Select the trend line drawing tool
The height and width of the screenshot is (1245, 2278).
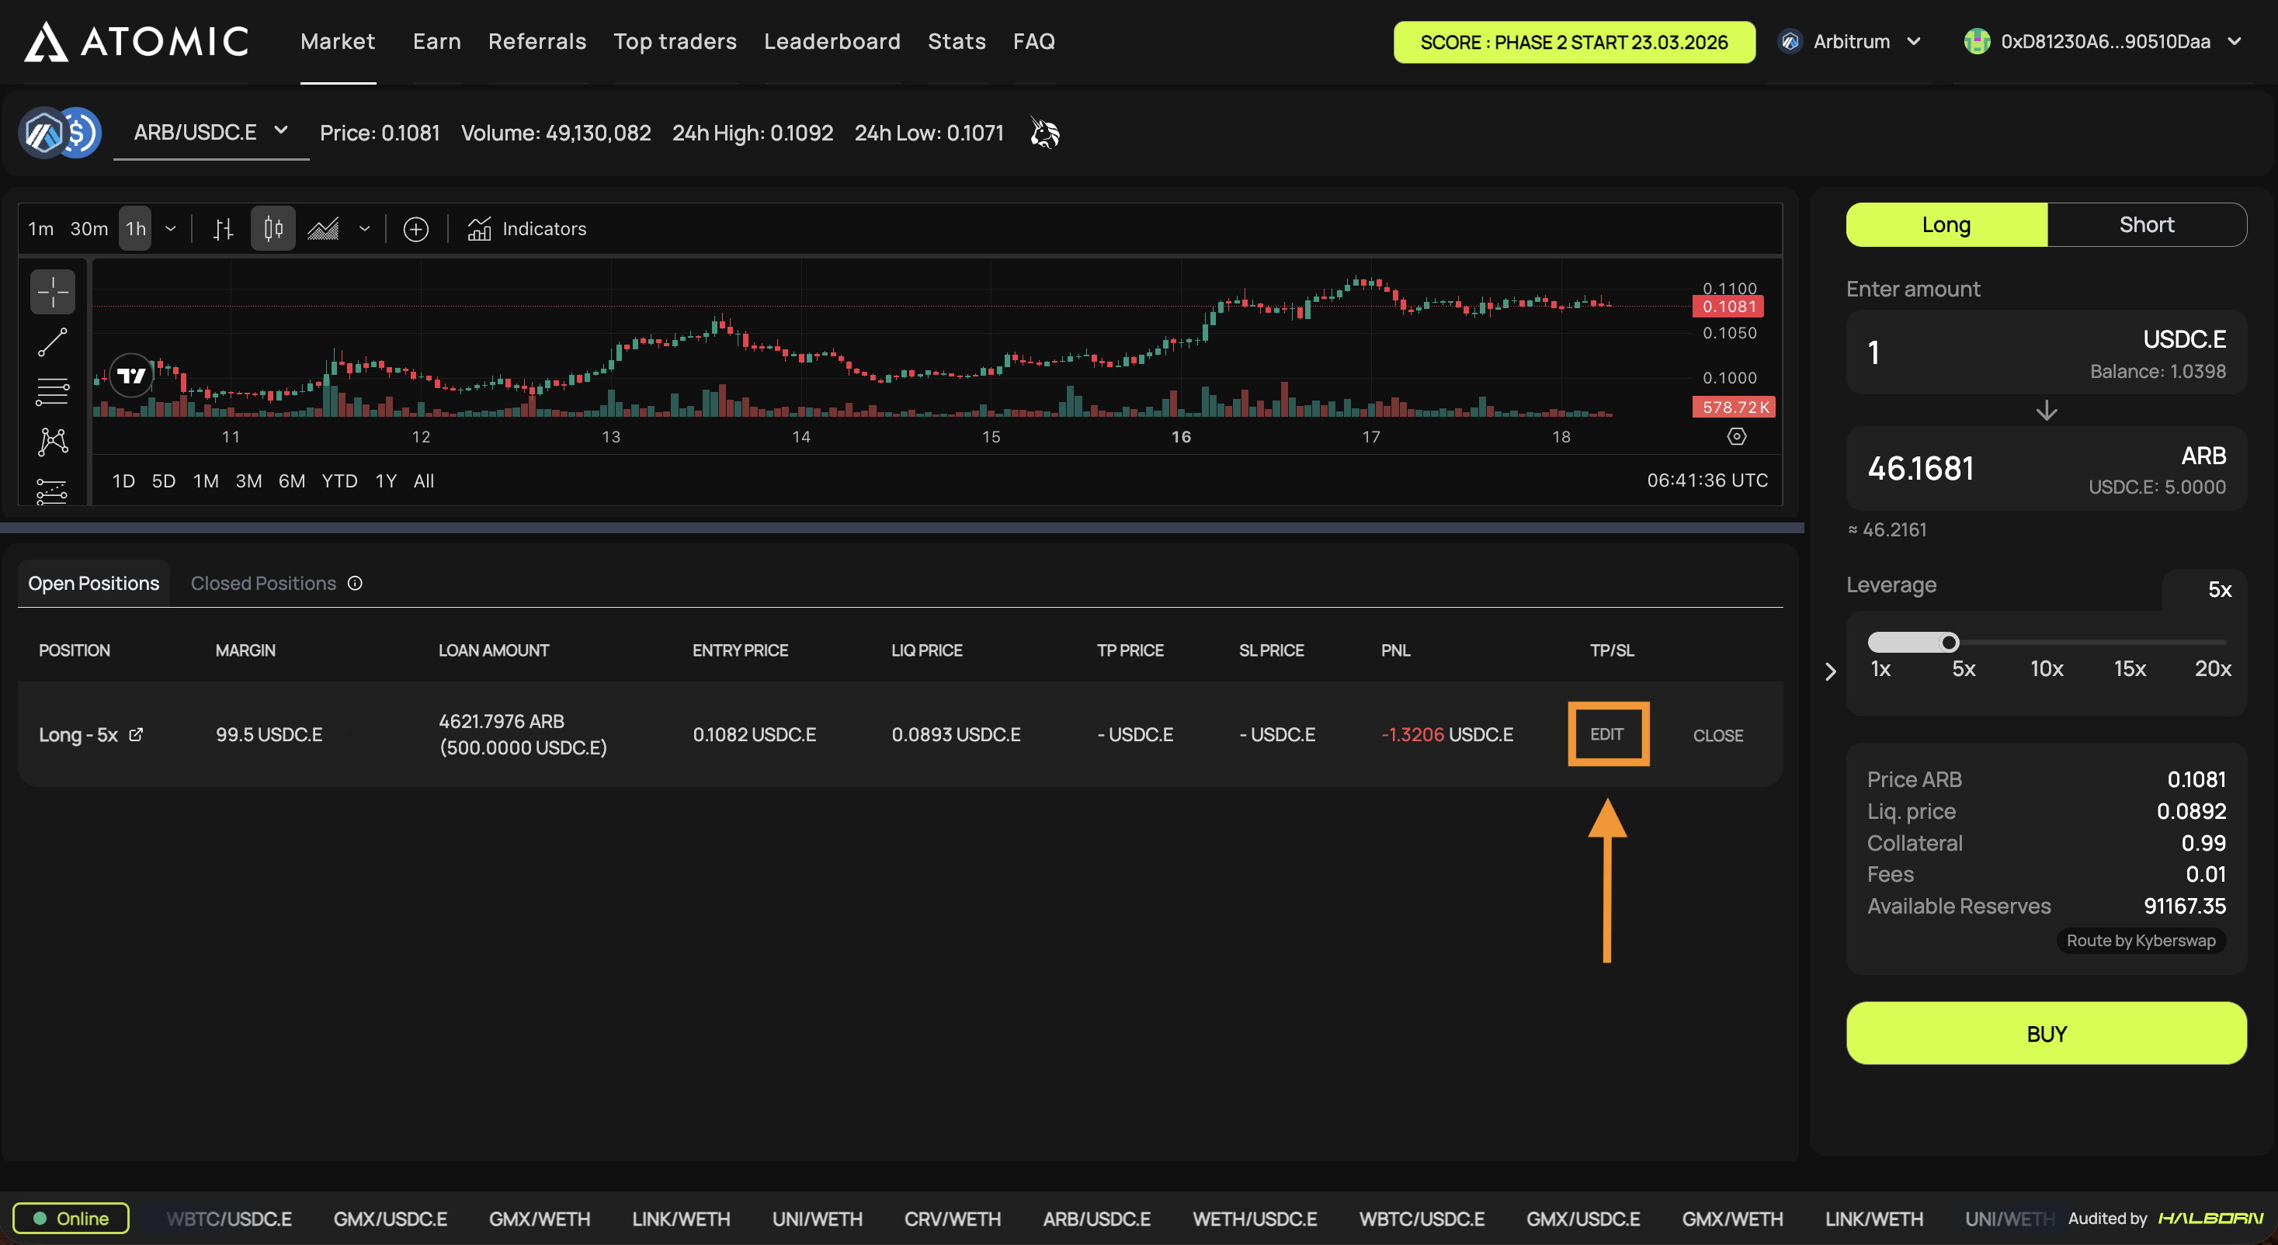click(52, 342)
